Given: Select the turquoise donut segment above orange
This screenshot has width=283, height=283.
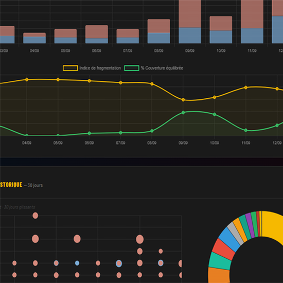Looking at the screenshot, I should point(220,261).
